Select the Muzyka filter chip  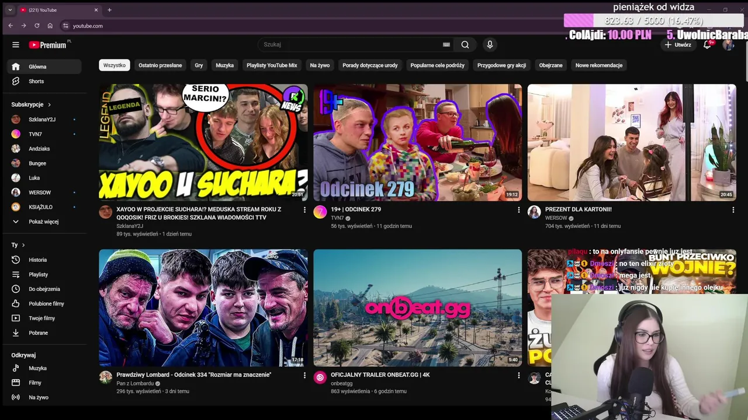(224, 65)
